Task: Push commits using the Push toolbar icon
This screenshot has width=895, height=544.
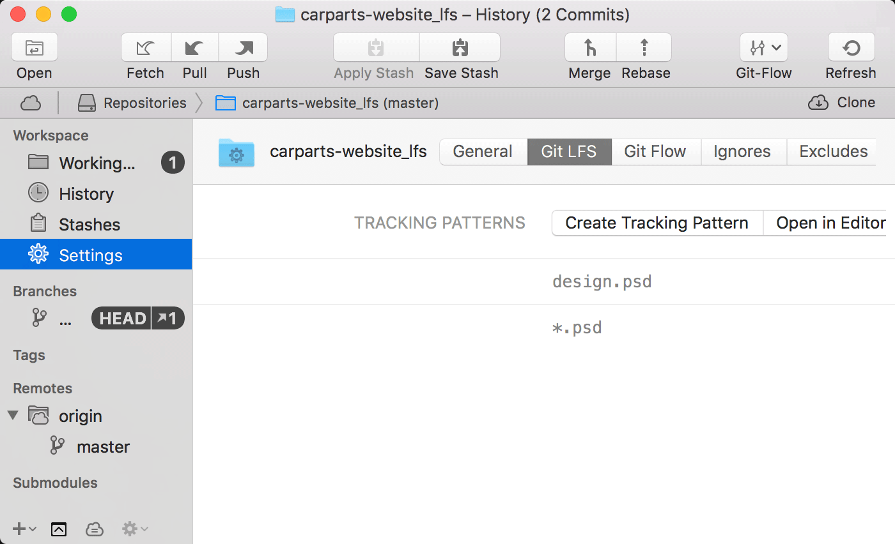Action: point(243,47)
